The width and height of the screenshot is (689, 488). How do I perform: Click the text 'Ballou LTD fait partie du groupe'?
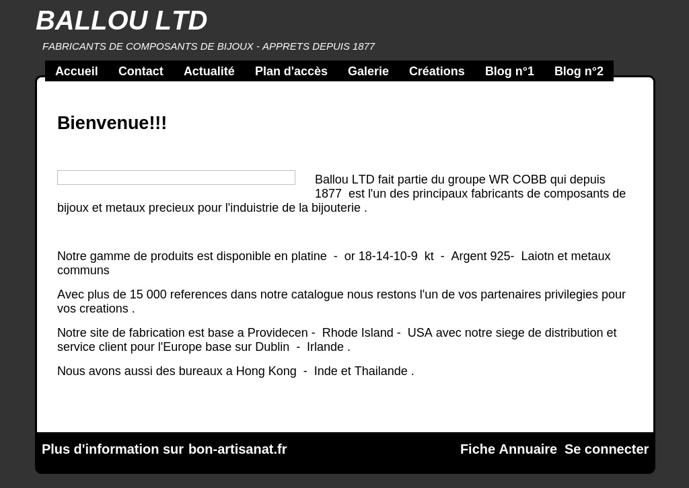coord(401,179)
